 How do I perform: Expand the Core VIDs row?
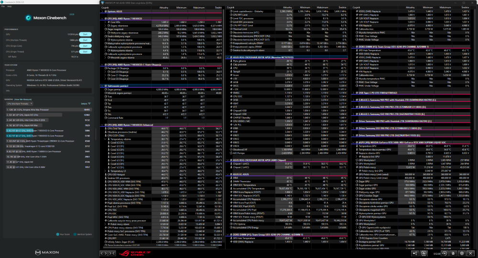point(106,22)
